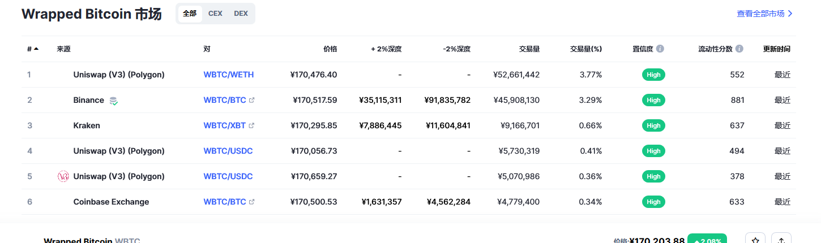821x243 pixels.
Task: Click the volume ¥9,166,701
Action: tap(520, 125)
